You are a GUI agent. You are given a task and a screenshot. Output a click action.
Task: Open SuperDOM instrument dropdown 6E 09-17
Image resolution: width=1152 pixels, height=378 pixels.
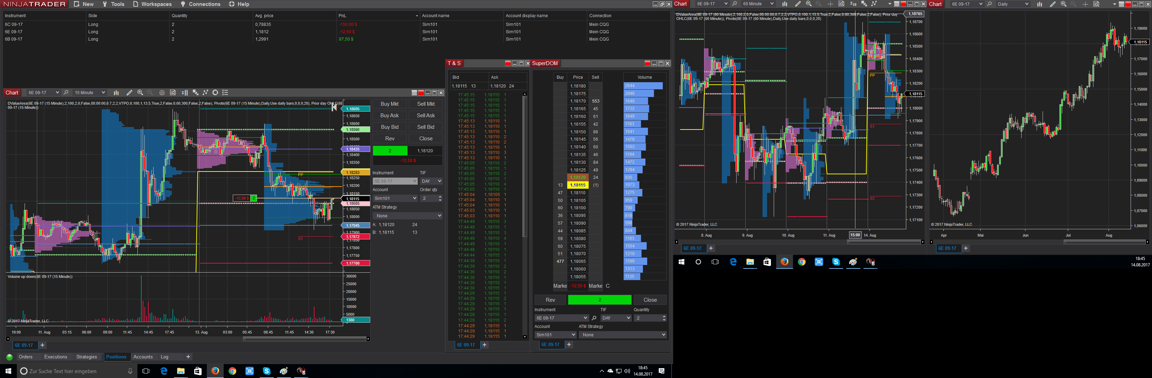[x=561, y=318]
